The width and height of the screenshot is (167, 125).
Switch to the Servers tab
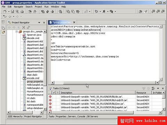click(x=72, y=117)
